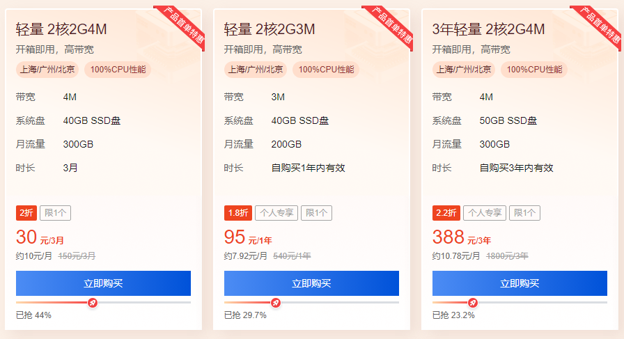Click the 2折 discount badge
Viewport: 624px width, 339px height.
[x=26, y=213]
